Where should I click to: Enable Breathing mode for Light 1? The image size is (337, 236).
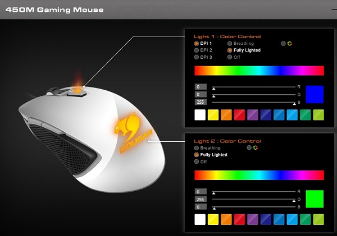(x=230, y=44)
